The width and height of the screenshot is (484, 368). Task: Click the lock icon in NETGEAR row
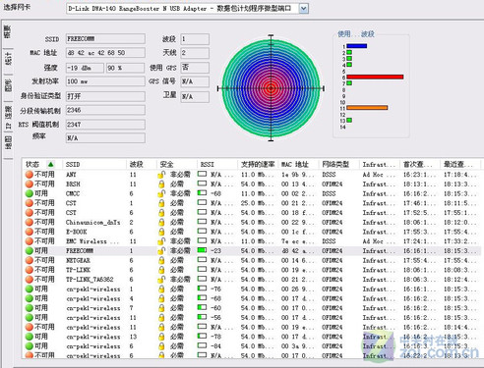pos(161,260)
